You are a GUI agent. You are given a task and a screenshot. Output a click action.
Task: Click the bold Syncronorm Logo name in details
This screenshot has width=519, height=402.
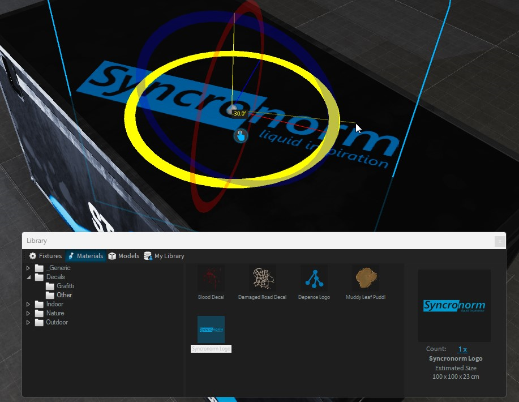pos(456,358)
